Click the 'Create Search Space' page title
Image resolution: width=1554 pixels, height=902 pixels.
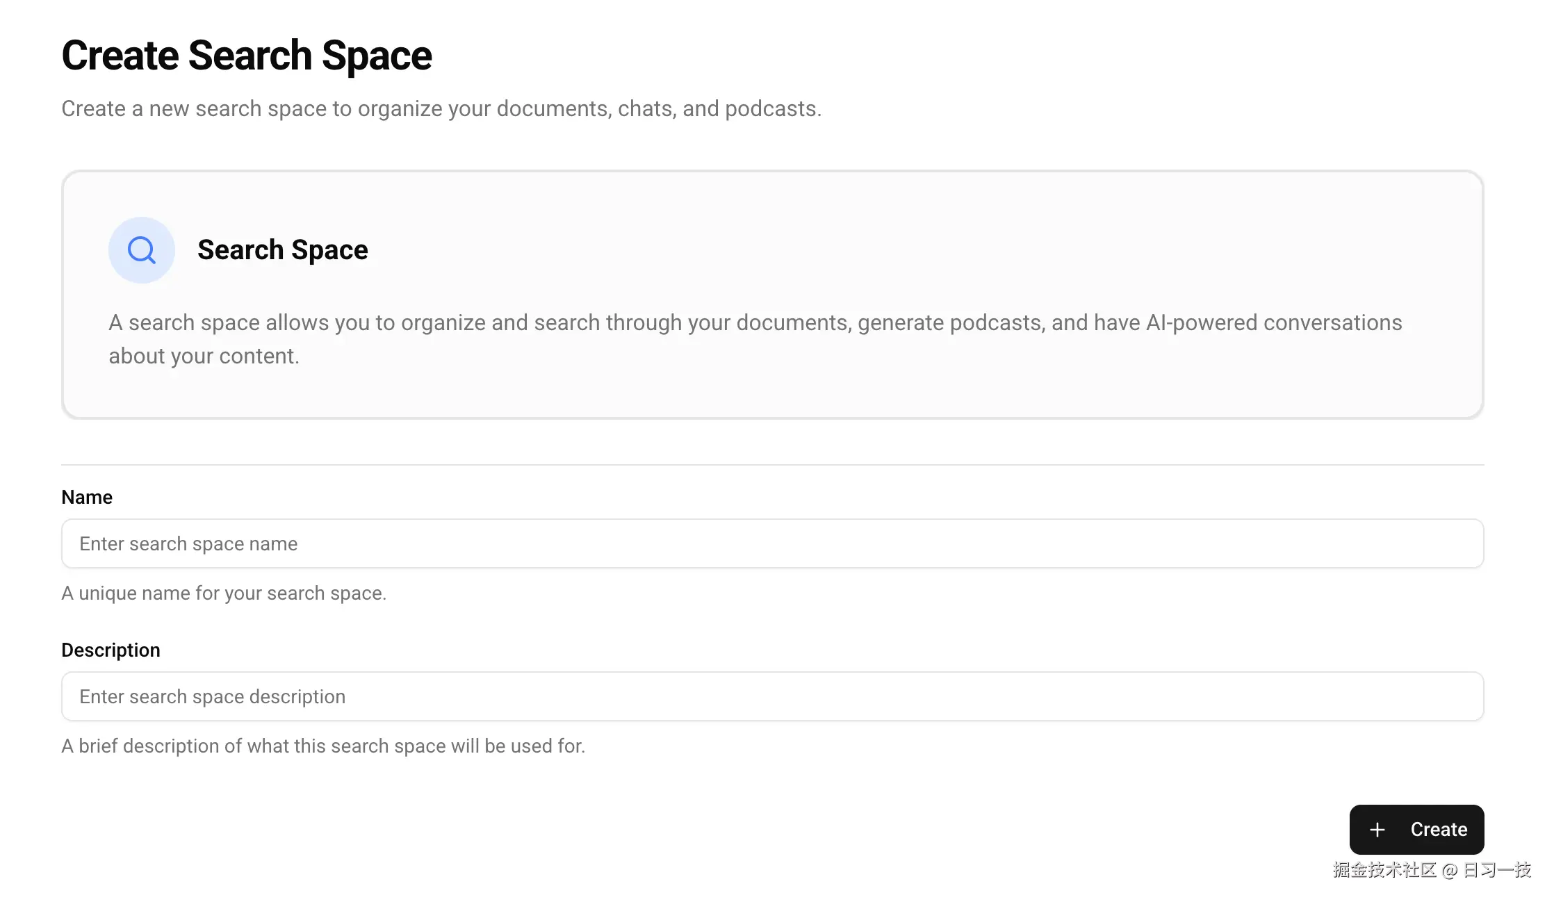coord(247,55)
